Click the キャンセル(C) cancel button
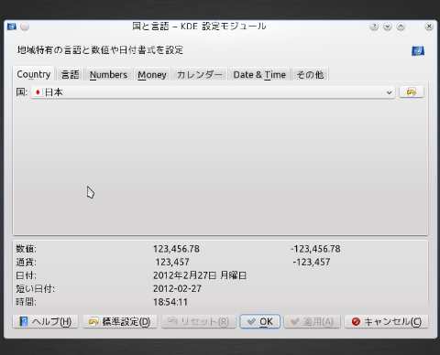The image size is (440, 355). [x=387, y=321]
